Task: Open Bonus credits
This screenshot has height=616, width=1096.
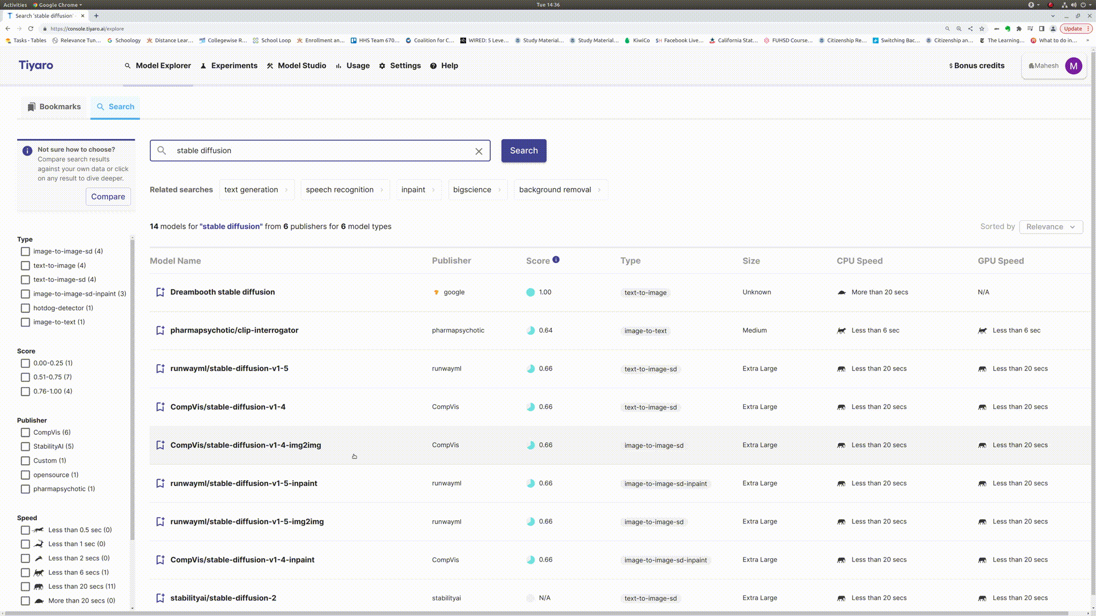Action: click(x=977, y=66)
